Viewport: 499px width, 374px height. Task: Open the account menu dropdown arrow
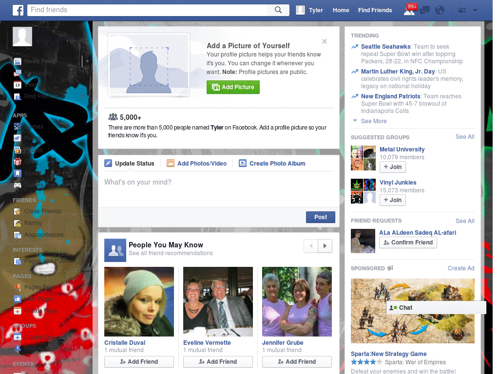click(476, 11)
